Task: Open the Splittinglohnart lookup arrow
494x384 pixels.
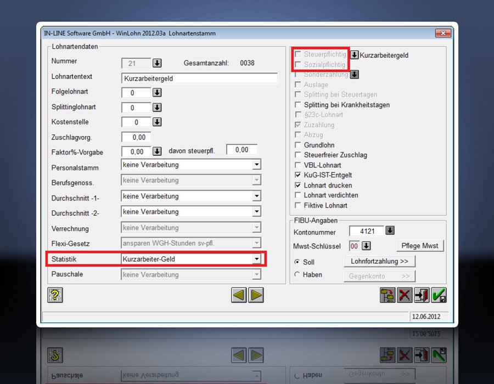Action: tap(157, 108)
